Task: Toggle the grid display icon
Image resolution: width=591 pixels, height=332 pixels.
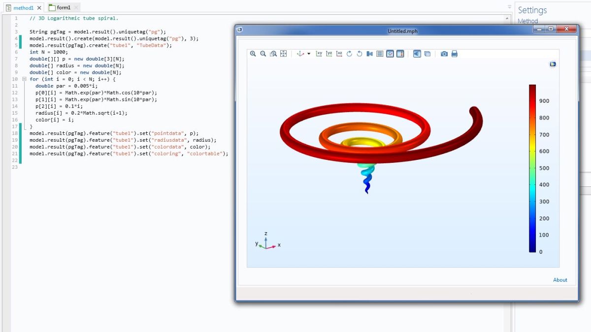Action: [x=380, y=54]
